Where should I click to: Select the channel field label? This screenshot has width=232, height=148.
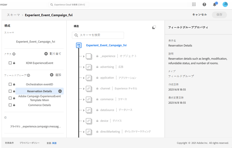click(x=105, y=88)
